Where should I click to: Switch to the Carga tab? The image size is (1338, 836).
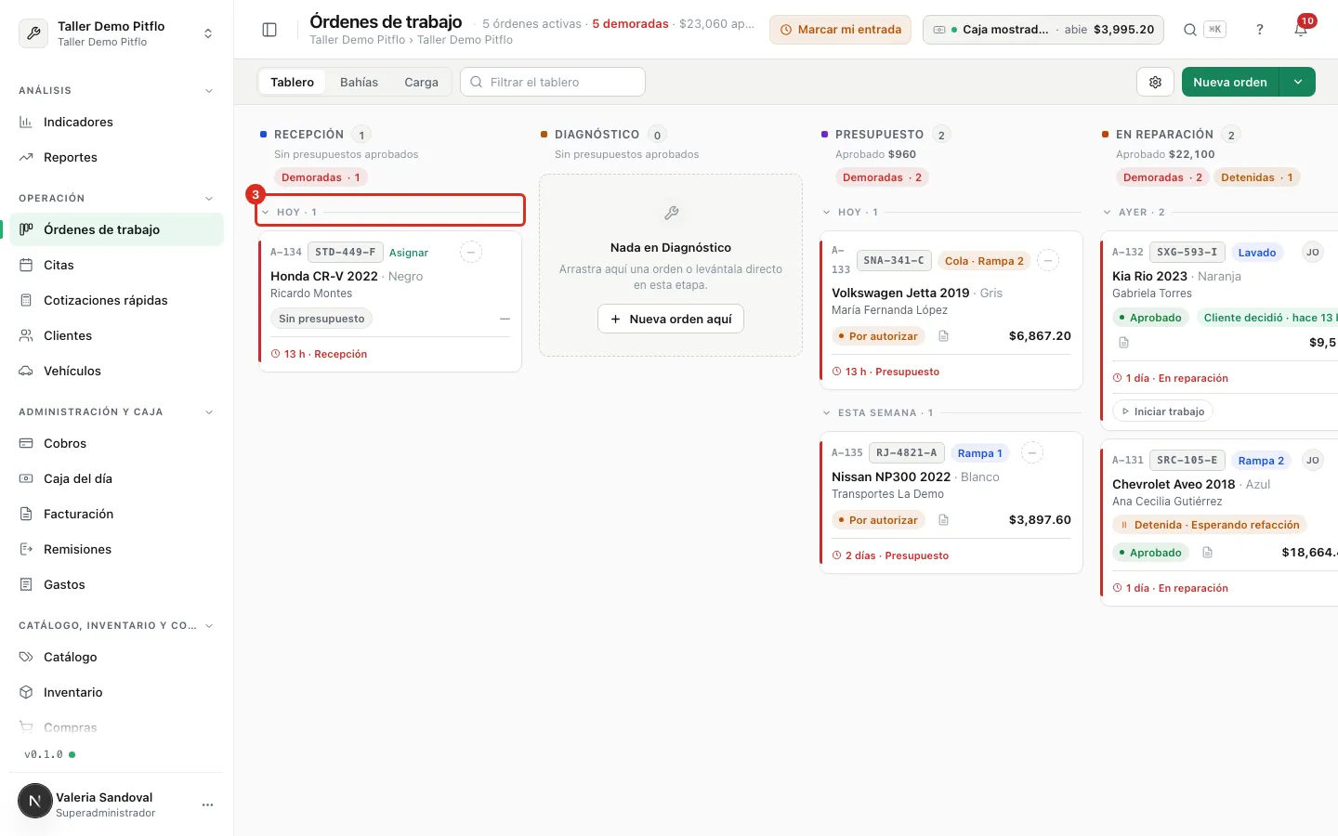pos(421,82)
